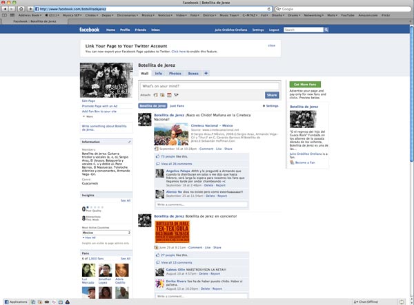The image size is (414, 305).
Task: Open the Musica SEP bookmarks folder
Action: (72, 15)
